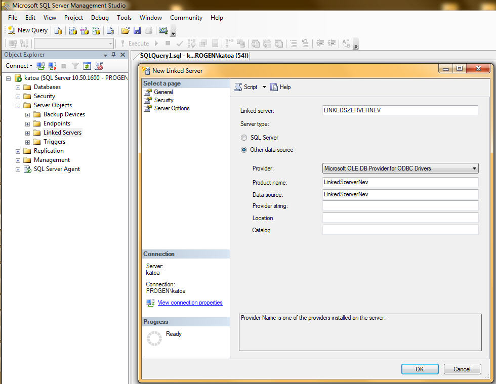Image resolution: width=496 pixels, height=384 pixels.
Task: Open the Connect dropdown in Object Explorer
Action: pyautogui.click(x=19, y=66)
